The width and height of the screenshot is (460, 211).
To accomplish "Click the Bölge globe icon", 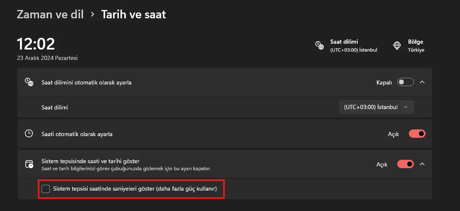I will click(x=397, y=45).
